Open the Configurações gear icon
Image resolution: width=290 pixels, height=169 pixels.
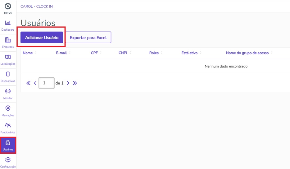pos(8,160)
